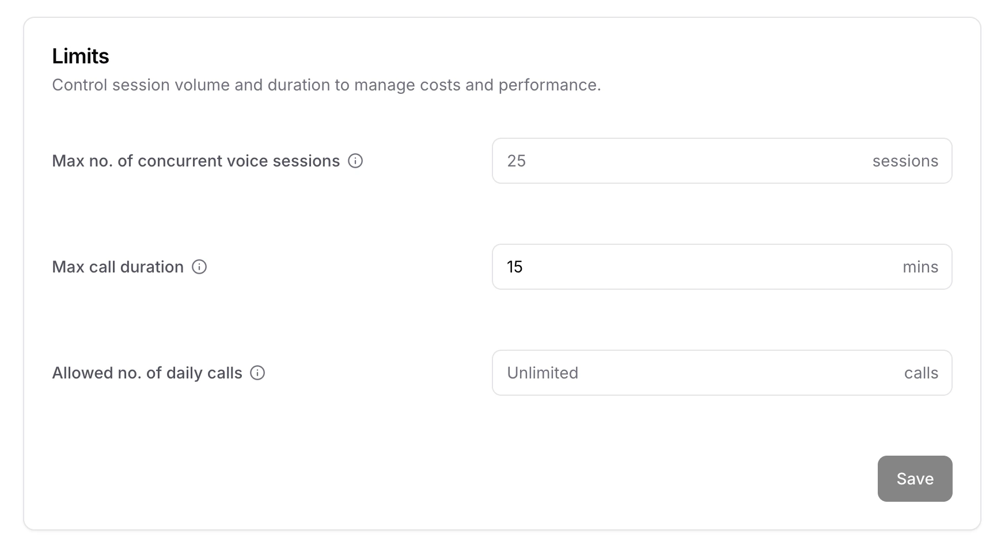The image size is (1001, 553).
Task: Focus the concurrent voice sessions value box
Action: click(x=662, y=161)
